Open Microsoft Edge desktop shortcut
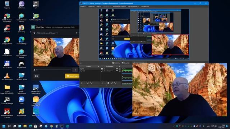This screenshot has height=129, width=230. coord(22,40)
